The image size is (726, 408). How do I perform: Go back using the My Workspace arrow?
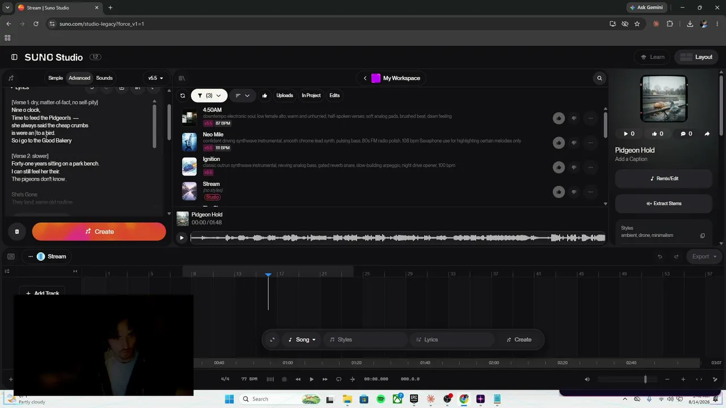pyautogui.click(x=365, y=78)
